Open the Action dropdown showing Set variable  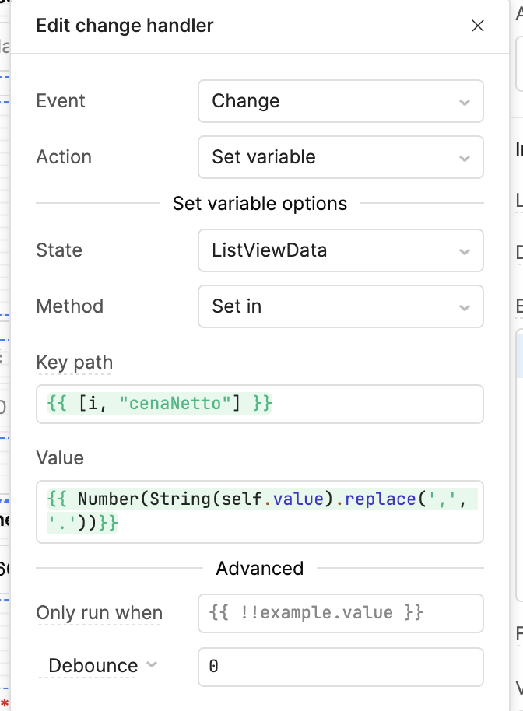click(340, 157)
